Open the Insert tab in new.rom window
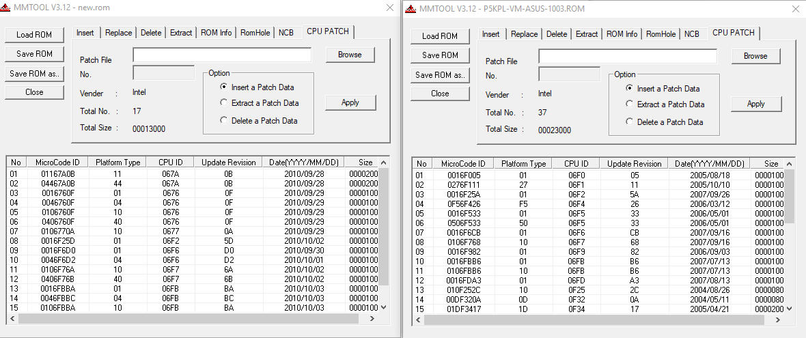The height and width of the screenshot is (338, 806). click(85, 32)
